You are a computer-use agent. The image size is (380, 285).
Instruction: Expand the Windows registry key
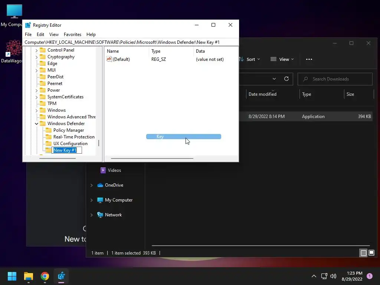[37, 110]
